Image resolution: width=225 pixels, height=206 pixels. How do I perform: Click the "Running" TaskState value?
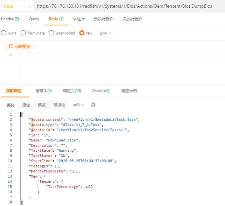click(66, 150)
